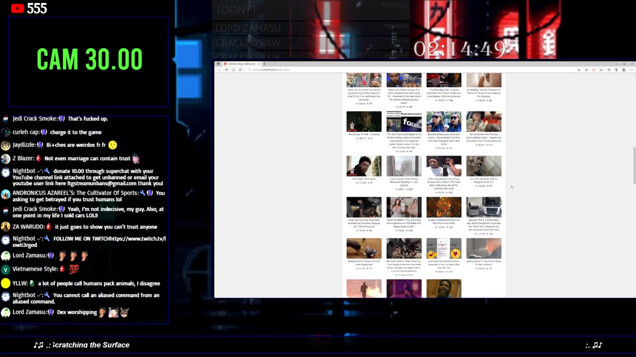Open the female soldier video thumbnail
636x357 pixels.
click(484, 121)
